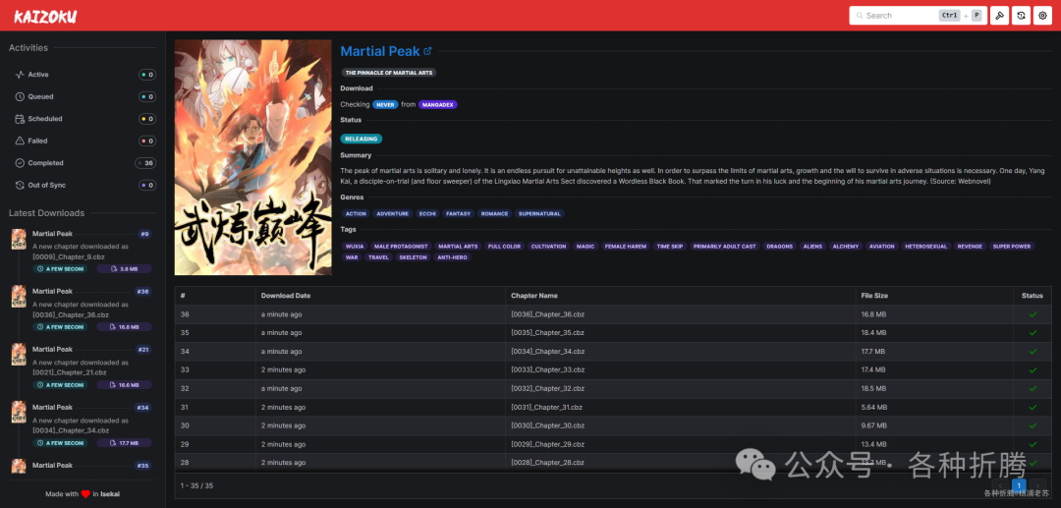Click the NEVER checking interval badge
Image resolution: width=1061 pixels, height=508 pixels.
[x=386, y=105]
